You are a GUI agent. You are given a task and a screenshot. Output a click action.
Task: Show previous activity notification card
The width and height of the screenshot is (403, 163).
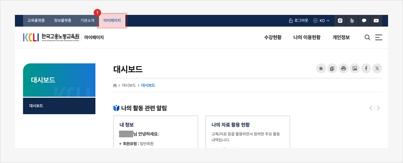tap(371, 108)
